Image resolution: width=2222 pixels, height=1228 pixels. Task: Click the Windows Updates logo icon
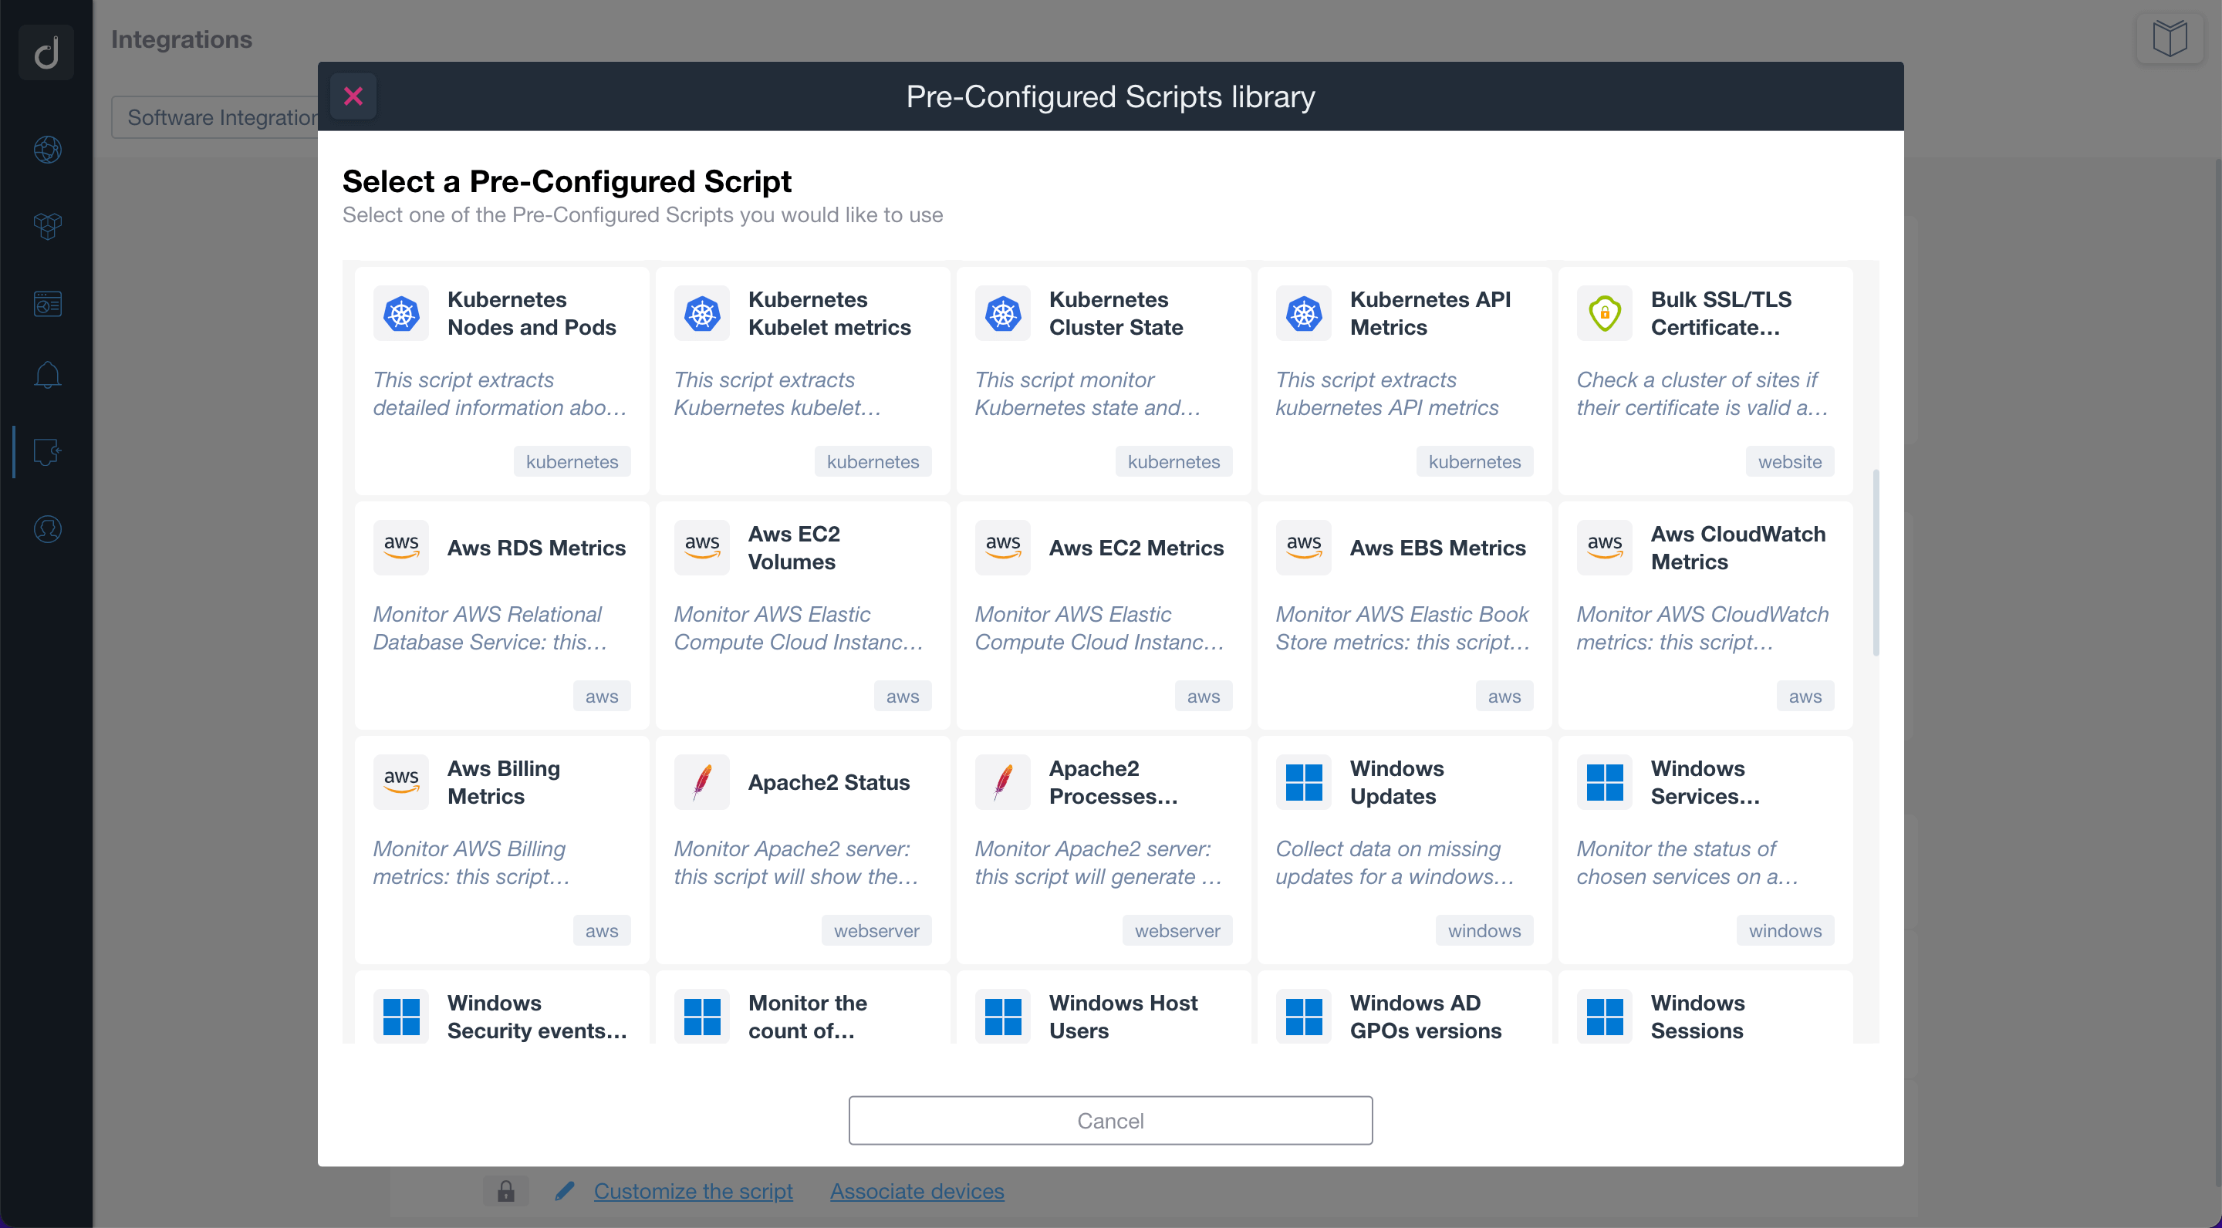coord(1304,782)
